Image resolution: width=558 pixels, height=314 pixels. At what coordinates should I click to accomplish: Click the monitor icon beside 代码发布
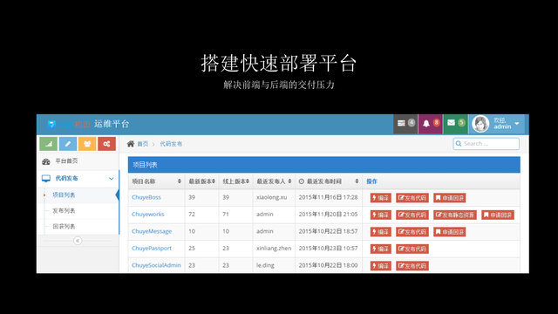46,178
